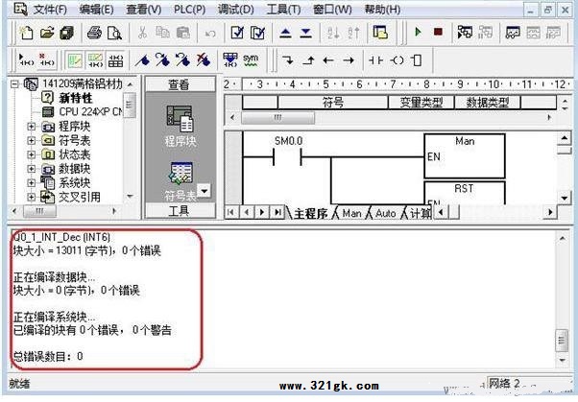Switch to the Man subroutine tab

click(x=351, y=213)
